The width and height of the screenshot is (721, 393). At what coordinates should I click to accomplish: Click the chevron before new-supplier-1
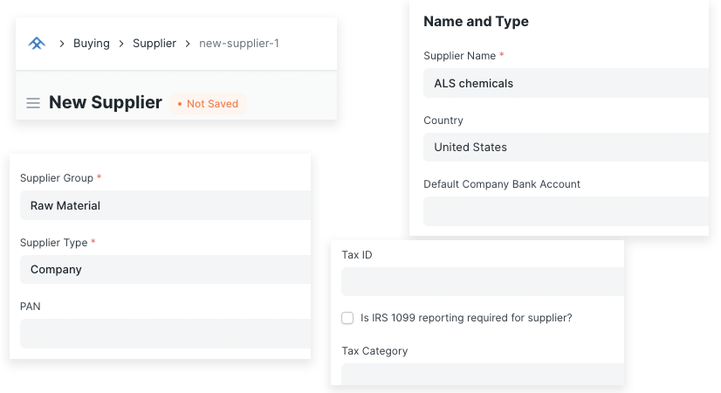(x=188, y=44)
